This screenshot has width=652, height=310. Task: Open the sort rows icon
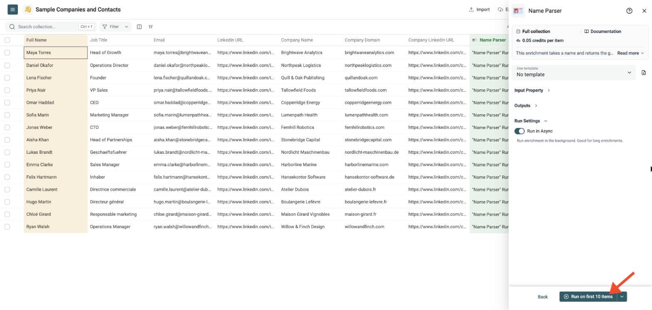(151, 27)
